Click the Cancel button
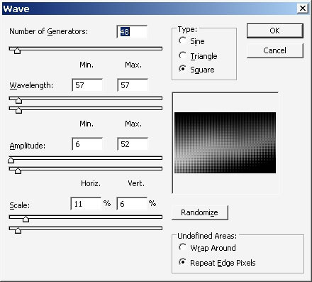 [275, 50]
